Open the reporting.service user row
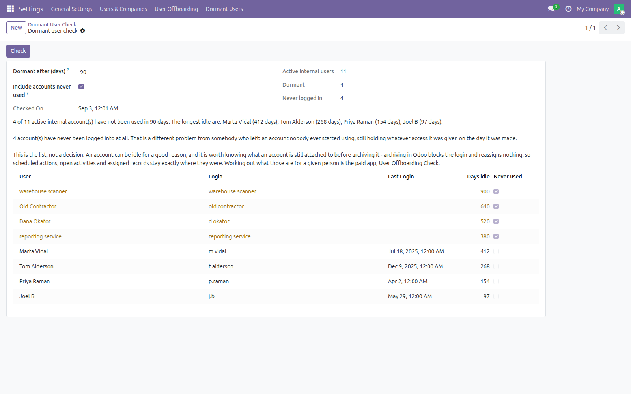The height and width of the screenshot is (394, 631). coord(276,236)
